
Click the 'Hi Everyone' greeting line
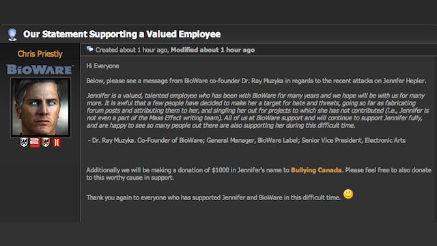point(103,66)
